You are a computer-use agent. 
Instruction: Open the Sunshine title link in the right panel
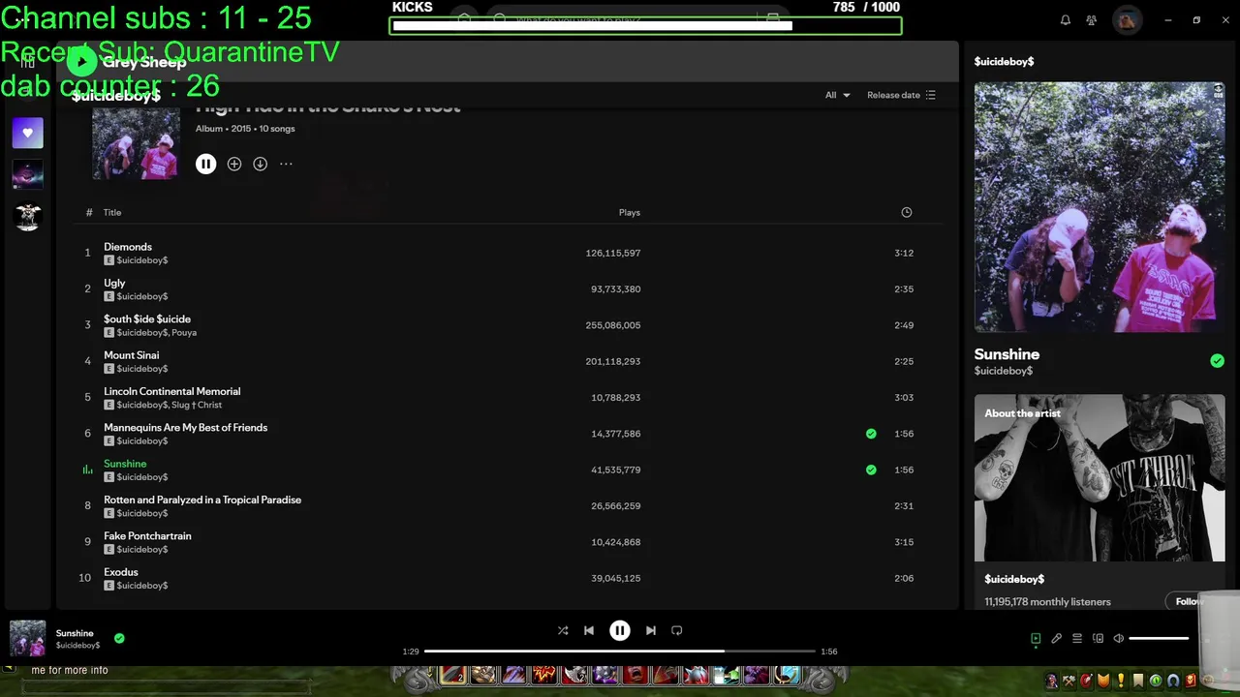(x=1007, y=354)
